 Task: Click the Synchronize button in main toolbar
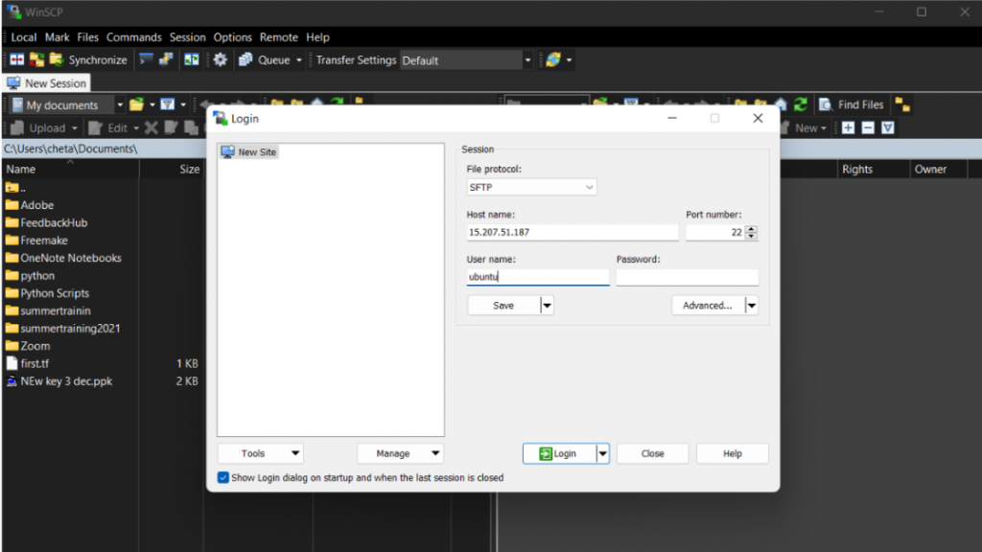click(88, 60)
